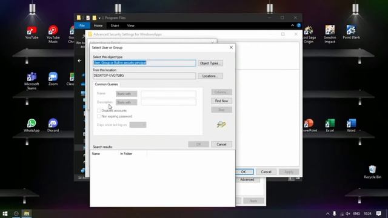The image size is (388, 218).
Task: Click the microphone tray icon
Action: pos(334,214)
